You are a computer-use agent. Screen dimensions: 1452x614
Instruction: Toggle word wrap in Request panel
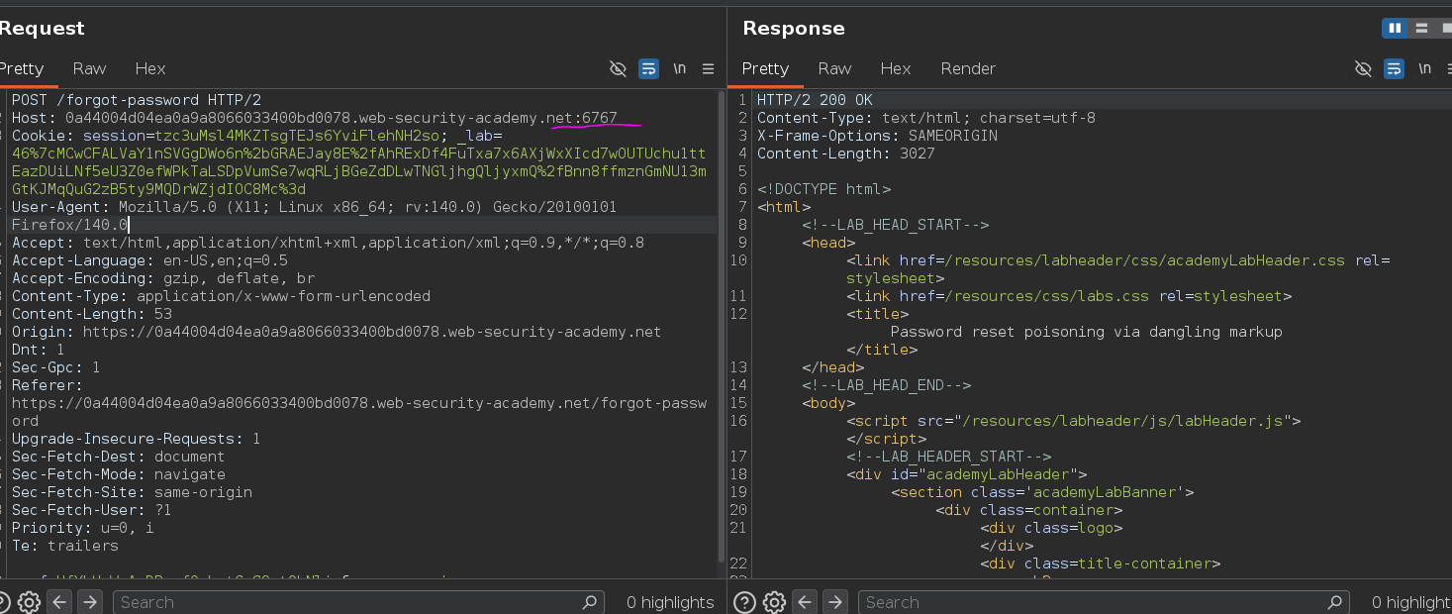click(648, 68)
